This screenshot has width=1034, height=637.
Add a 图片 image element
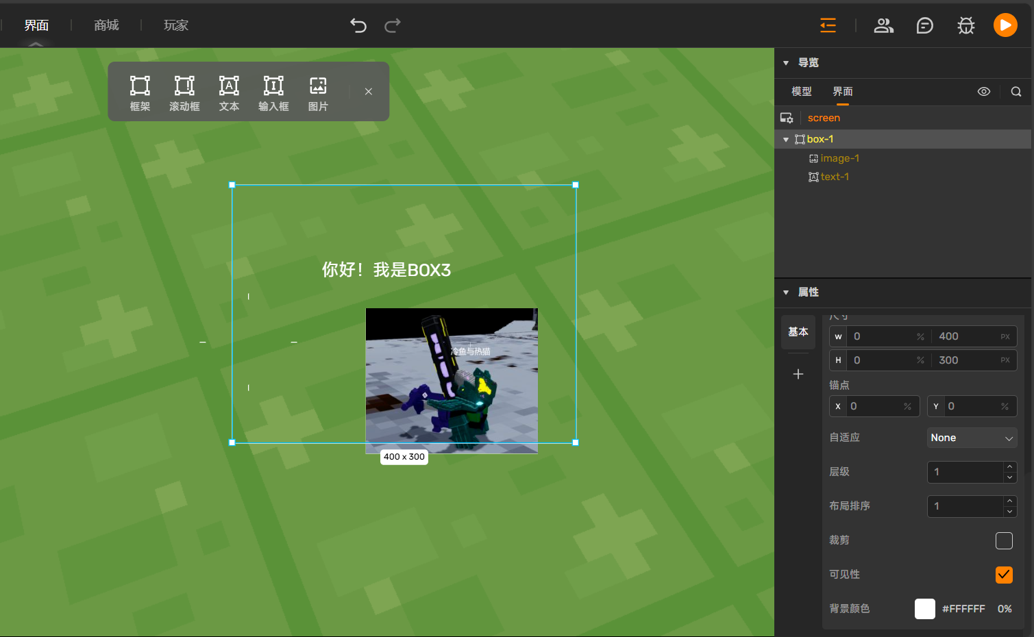click(318, 93)
